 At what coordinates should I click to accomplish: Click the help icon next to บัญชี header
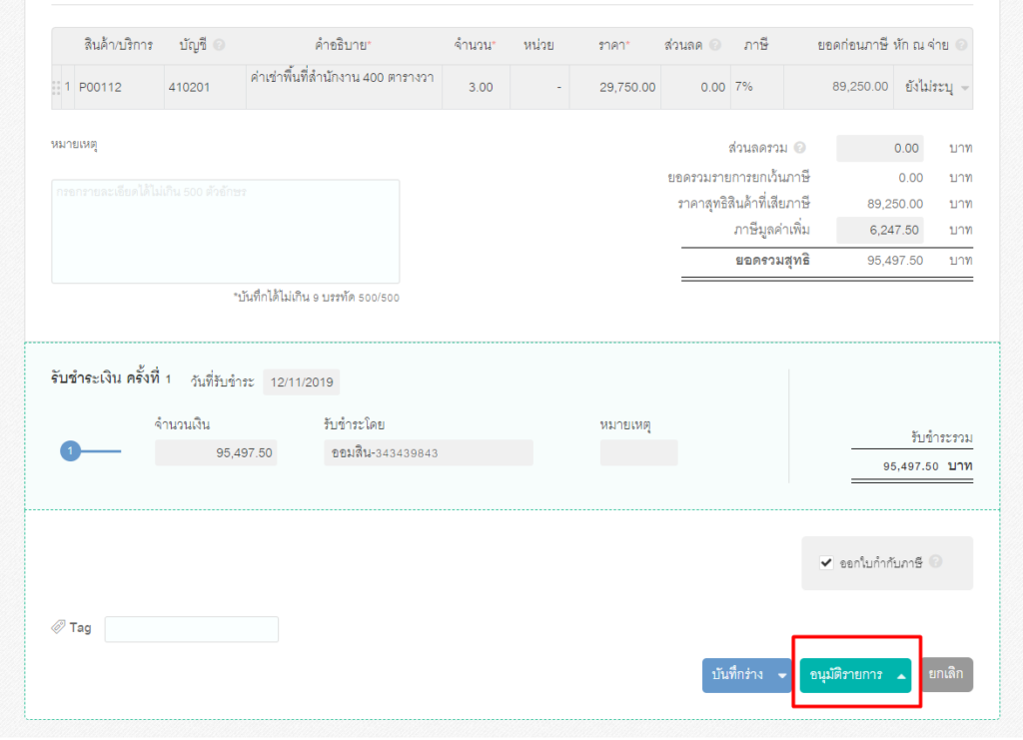click(219, 46)
